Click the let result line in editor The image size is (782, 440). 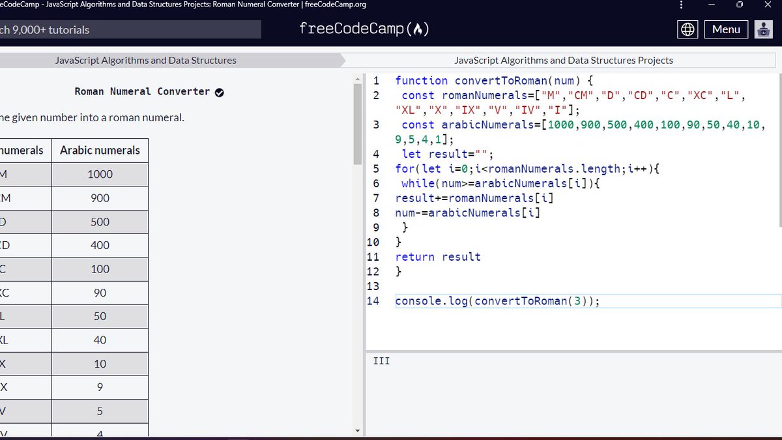[x=448, y=154]
